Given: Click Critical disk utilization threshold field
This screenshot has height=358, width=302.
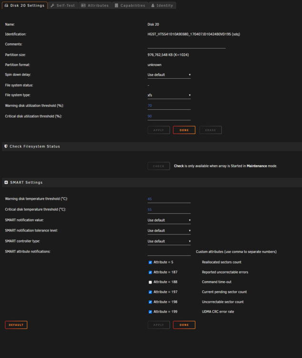Looking at the screenshot, I should click(169, 116).
